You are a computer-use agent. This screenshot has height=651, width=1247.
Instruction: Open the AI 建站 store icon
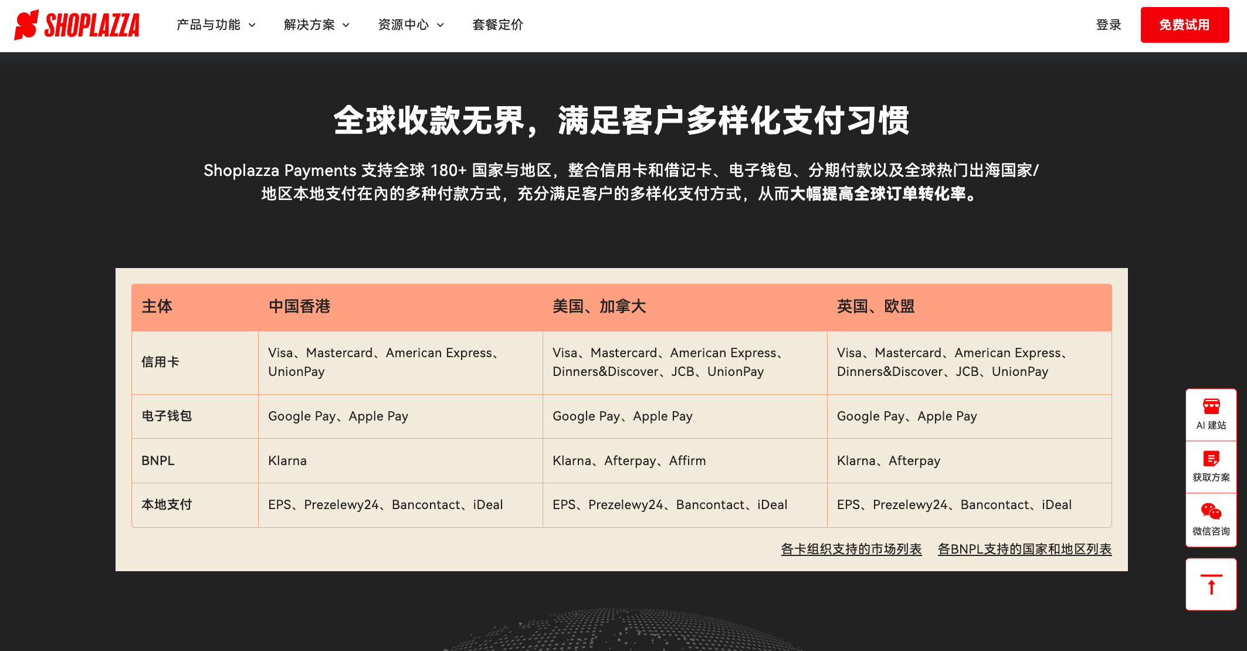(x=1211, y=406)
